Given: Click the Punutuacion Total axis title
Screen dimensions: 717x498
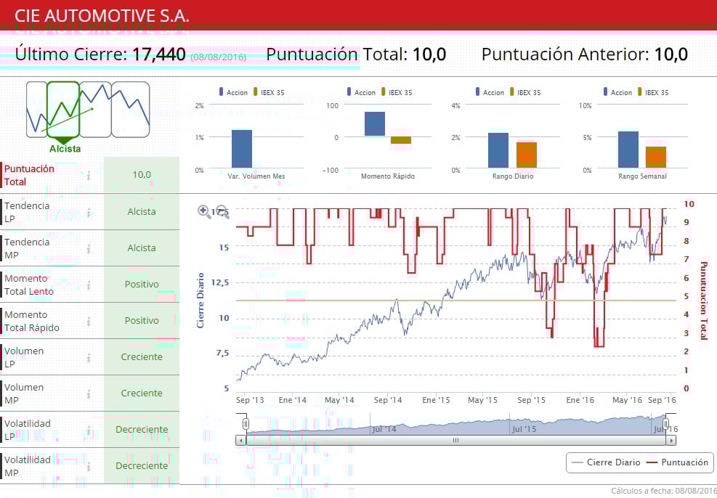Looking at the screenshot, I should tap(704, 301).
